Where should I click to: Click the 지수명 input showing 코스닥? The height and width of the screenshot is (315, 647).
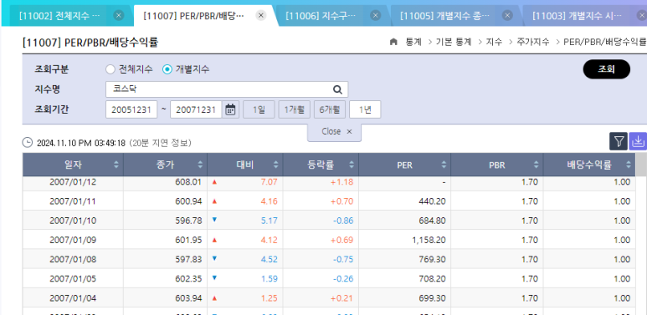[x=227, y=89]
